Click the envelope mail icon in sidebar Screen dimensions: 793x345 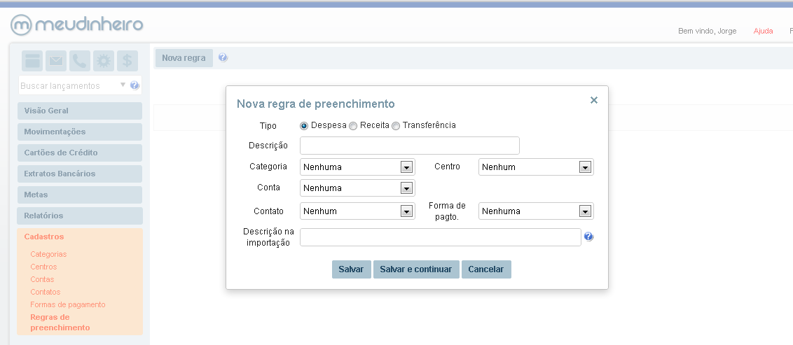(56, 61)
